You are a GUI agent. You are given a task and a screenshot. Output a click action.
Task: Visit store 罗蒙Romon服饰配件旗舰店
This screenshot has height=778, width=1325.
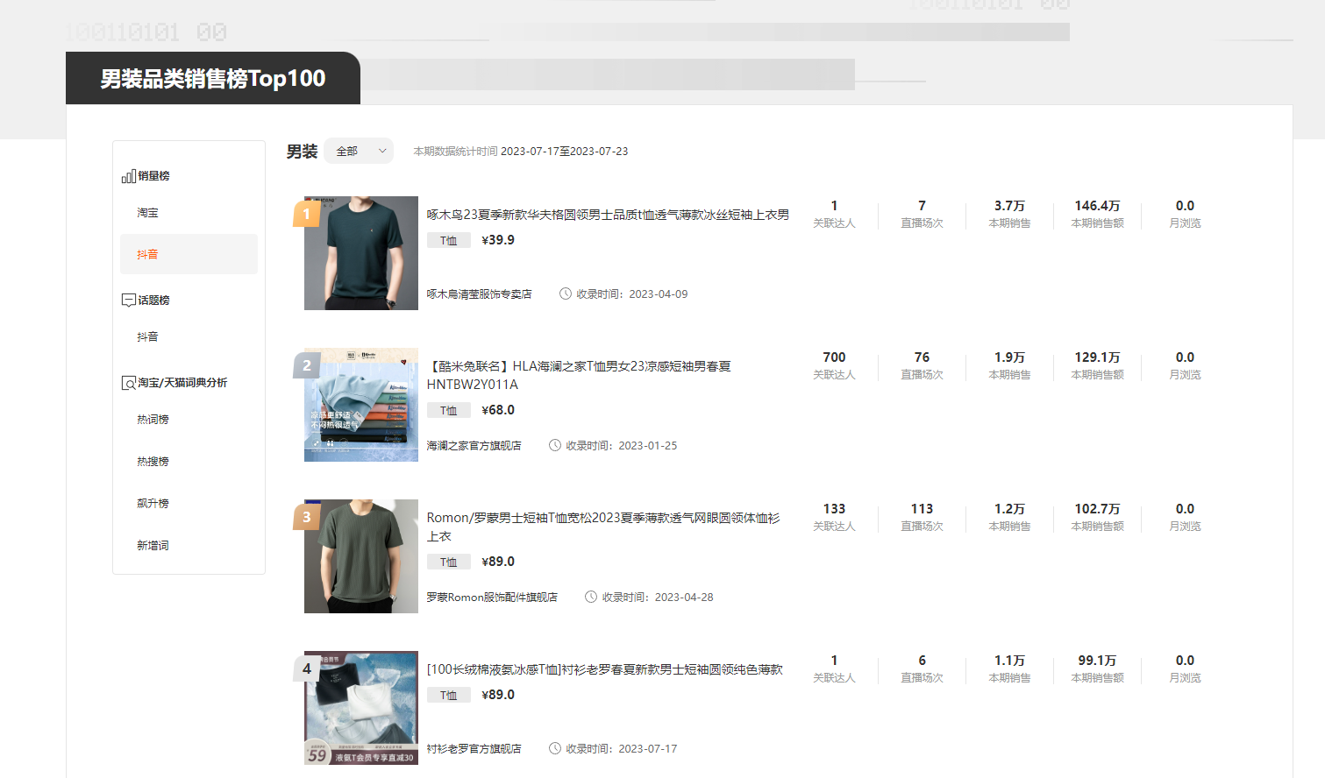pyautogui.click(x=492, y=598)
